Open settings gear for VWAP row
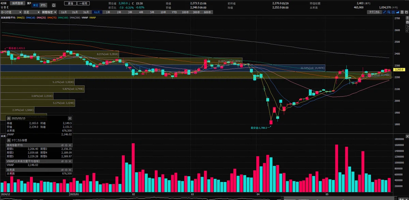Screen dimensions: 409x200 click(66, 161)
